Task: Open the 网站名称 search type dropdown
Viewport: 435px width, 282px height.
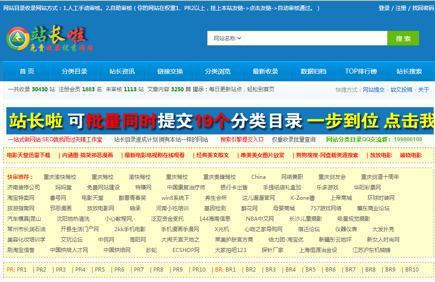Action: tap(226, 38)
